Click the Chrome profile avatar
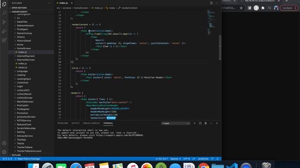Image resolution: width=300 pixels, height=168 pixels. (276, 8)
